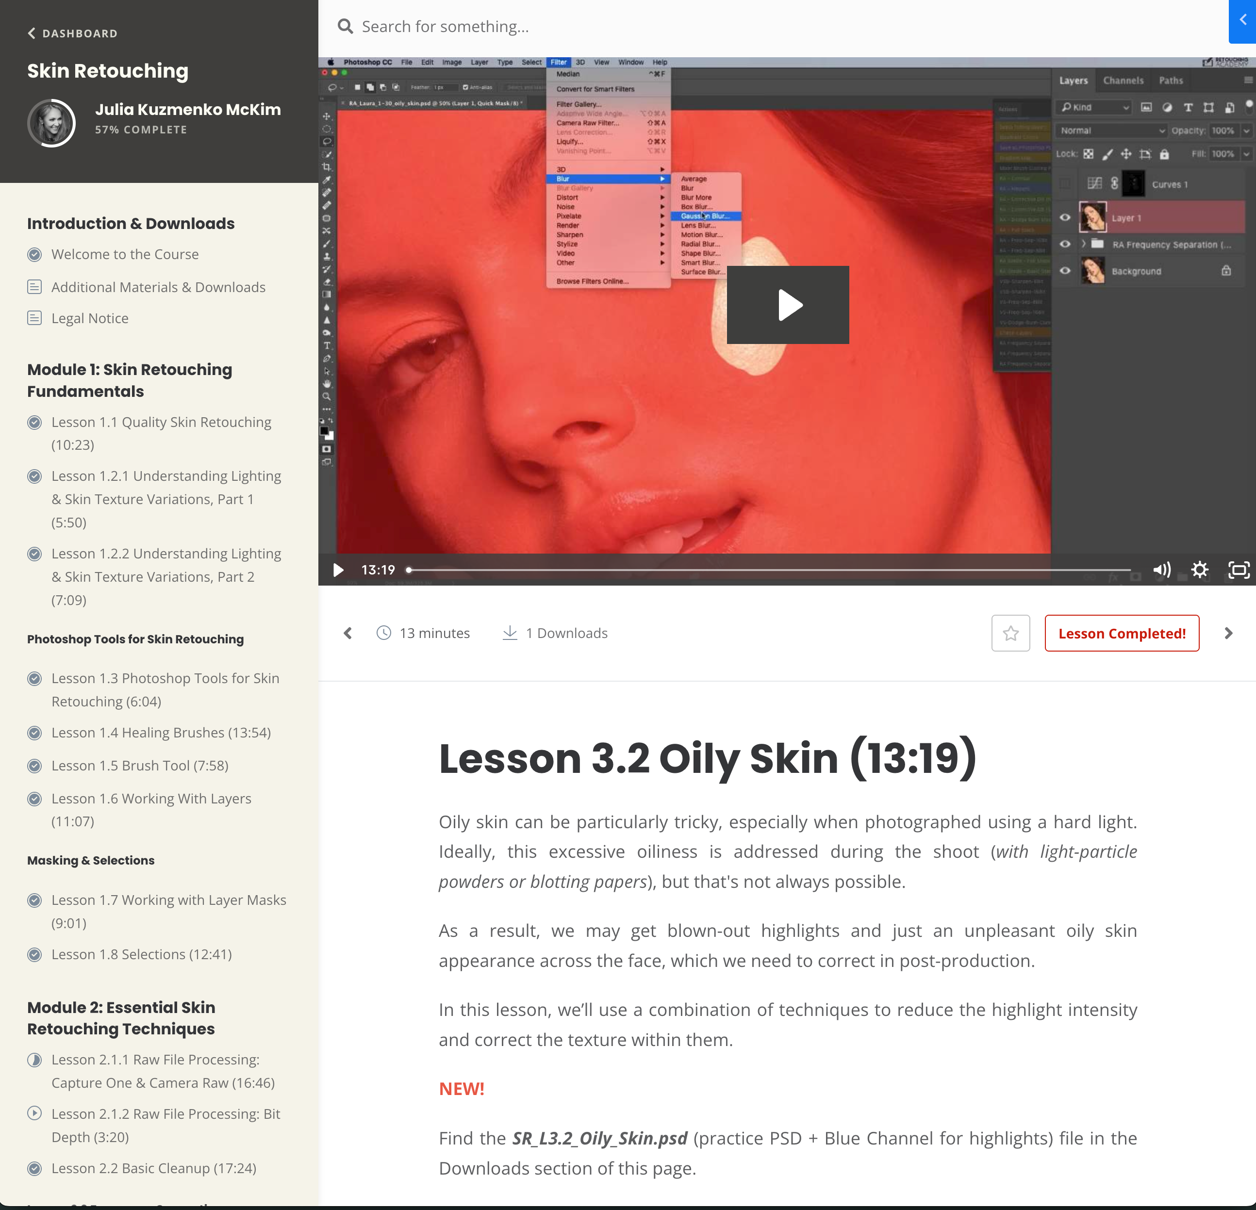Click small play icon in control bar

tap(338, 570)
